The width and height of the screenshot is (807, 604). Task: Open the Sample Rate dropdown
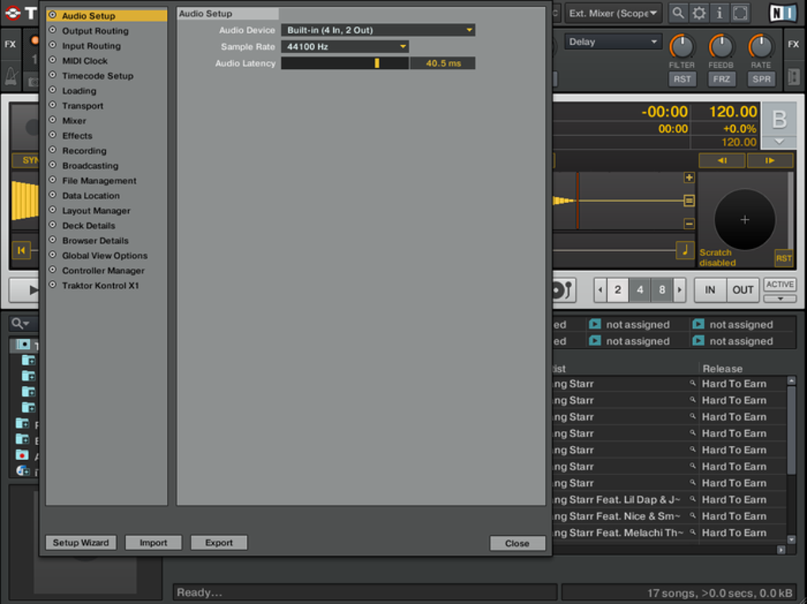[x=345, y=47]
